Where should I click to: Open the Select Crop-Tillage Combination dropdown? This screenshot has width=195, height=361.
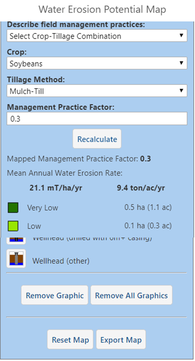[97, 36]
